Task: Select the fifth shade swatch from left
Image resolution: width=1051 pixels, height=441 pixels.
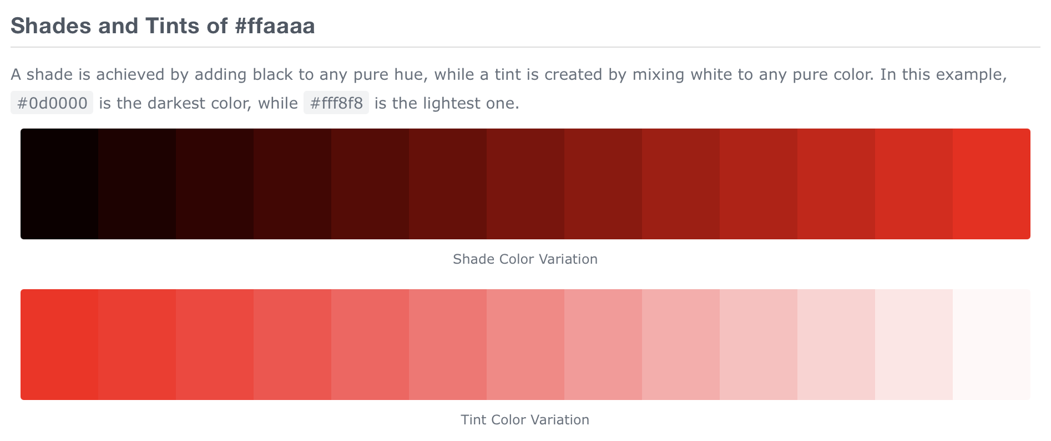Action: click(370, 184)
